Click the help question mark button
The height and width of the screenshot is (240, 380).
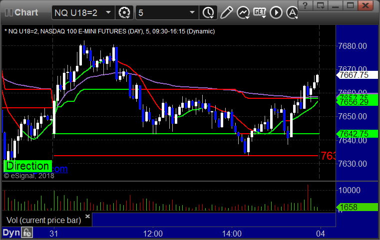click(x=305, y=5)
